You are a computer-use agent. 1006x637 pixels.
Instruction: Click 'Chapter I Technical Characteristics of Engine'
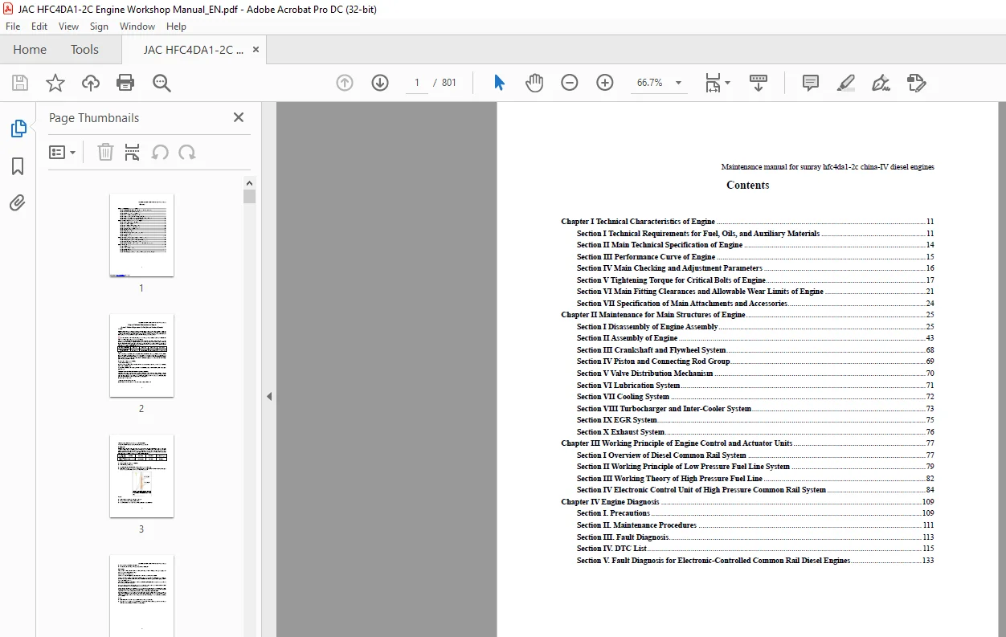click(x=638, y=222)
